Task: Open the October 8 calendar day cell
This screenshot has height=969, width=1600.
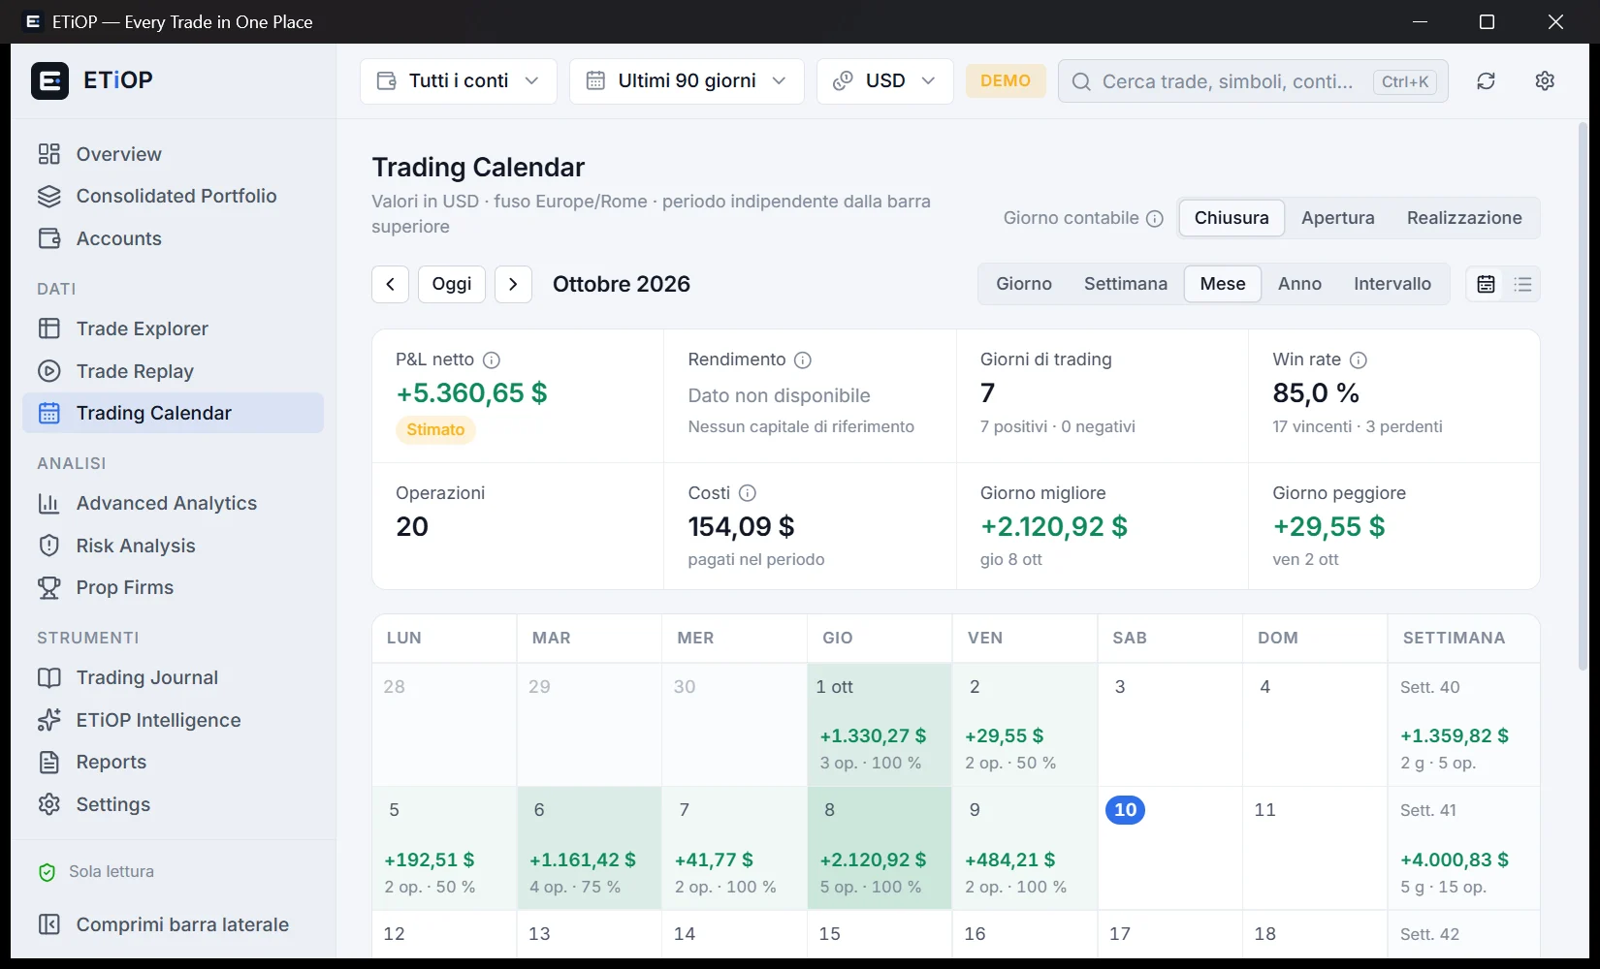Action: click(x=880, y=848)
